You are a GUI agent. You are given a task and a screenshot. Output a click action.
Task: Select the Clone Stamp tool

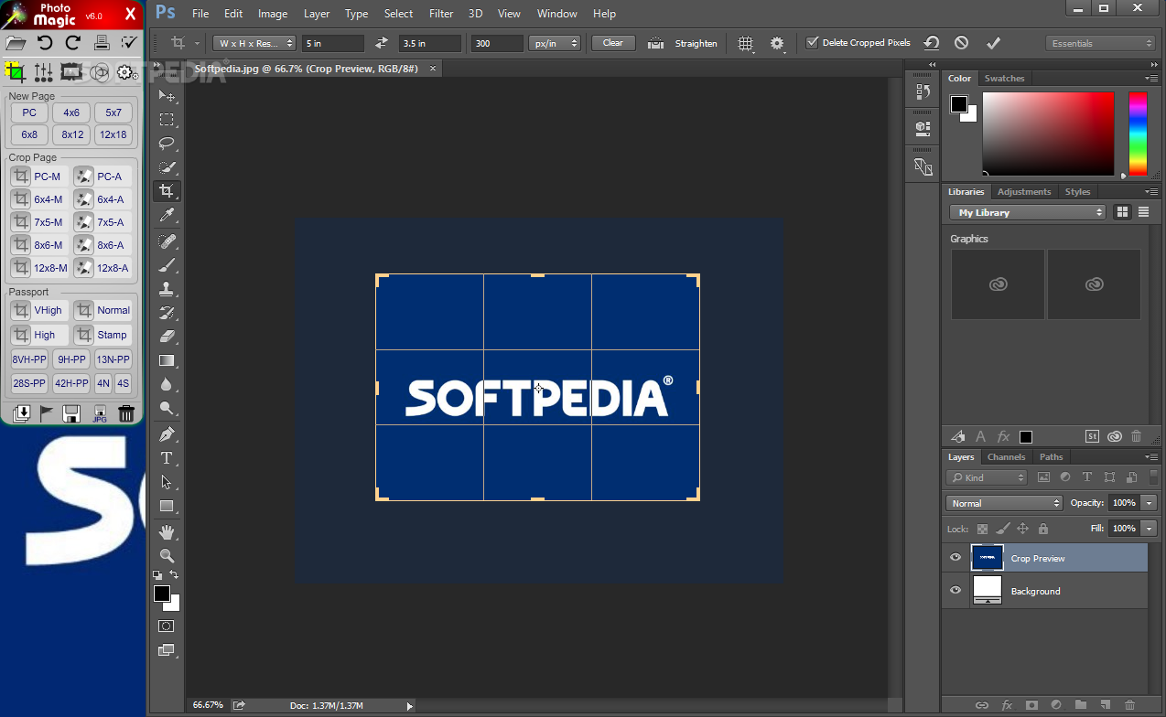(x=167, y=288)
